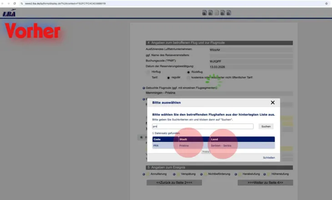This screenshot has width=332, height=200.
Task: Select the 'Rückflug' radio button
Action: point(188,72)
